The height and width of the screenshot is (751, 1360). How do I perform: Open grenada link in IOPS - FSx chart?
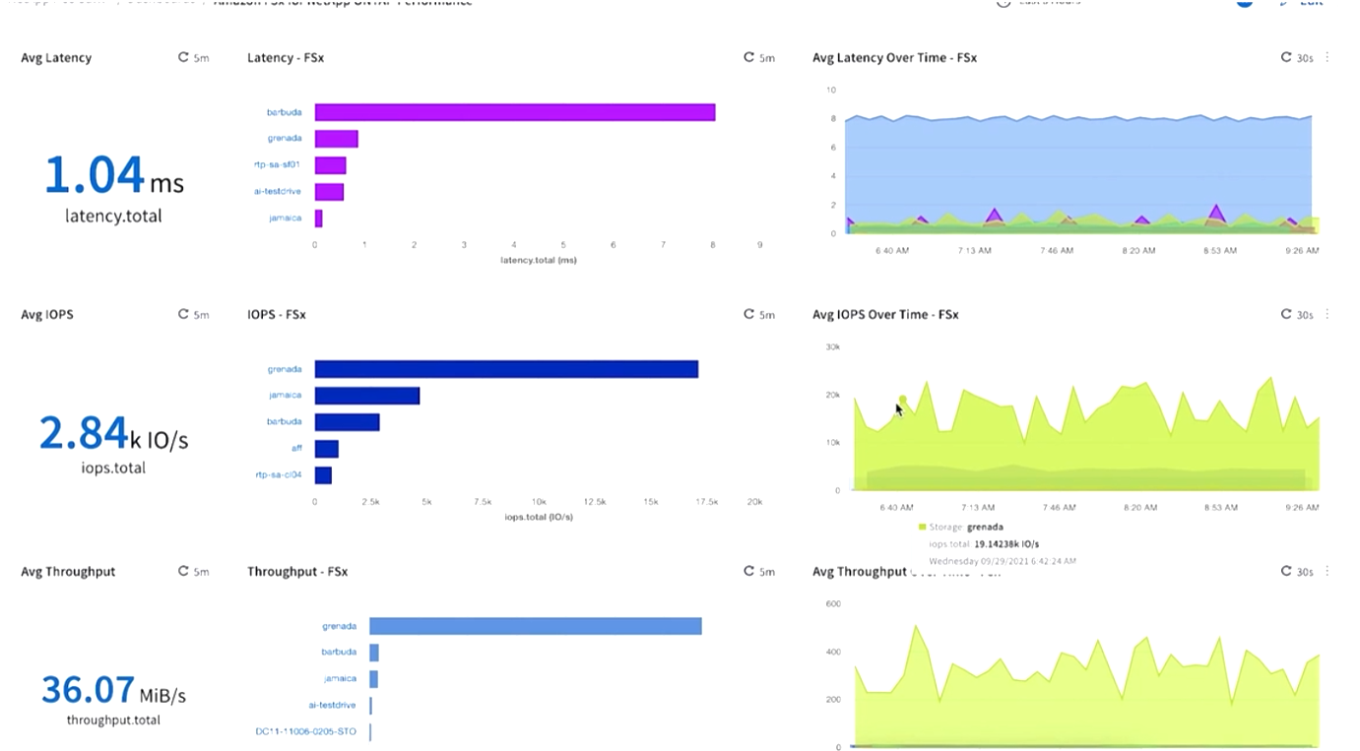285,369
